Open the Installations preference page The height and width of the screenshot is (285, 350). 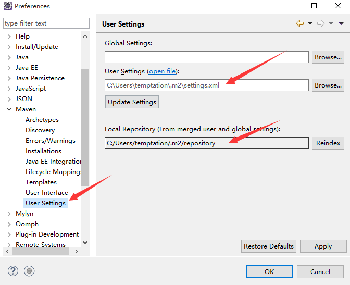point(43,151)
